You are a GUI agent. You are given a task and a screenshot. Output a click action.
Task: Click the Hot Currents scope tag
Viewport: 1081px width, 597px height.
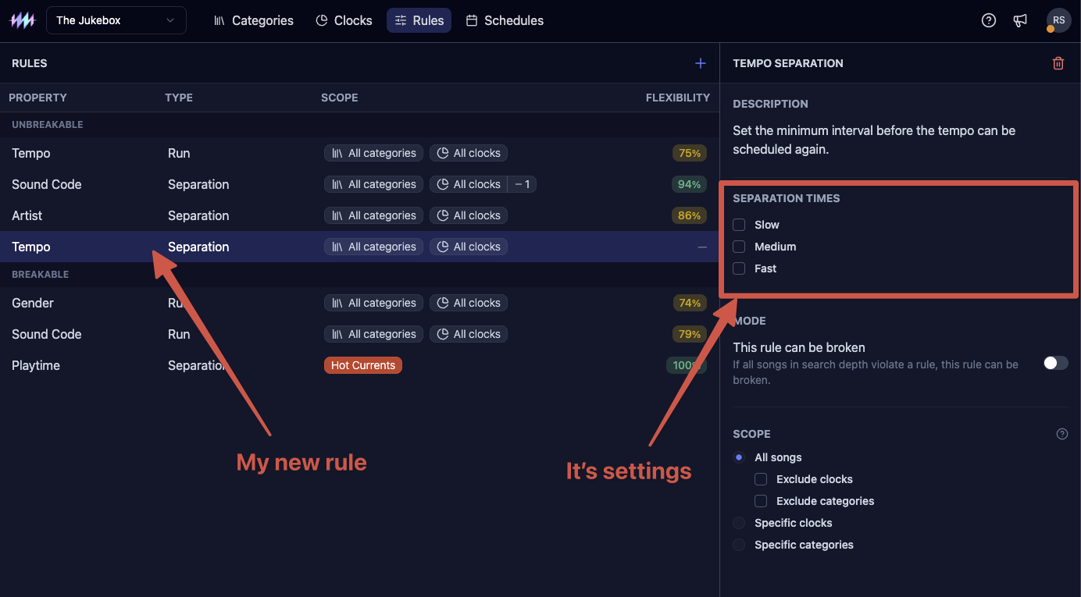[x=363, y=365]
